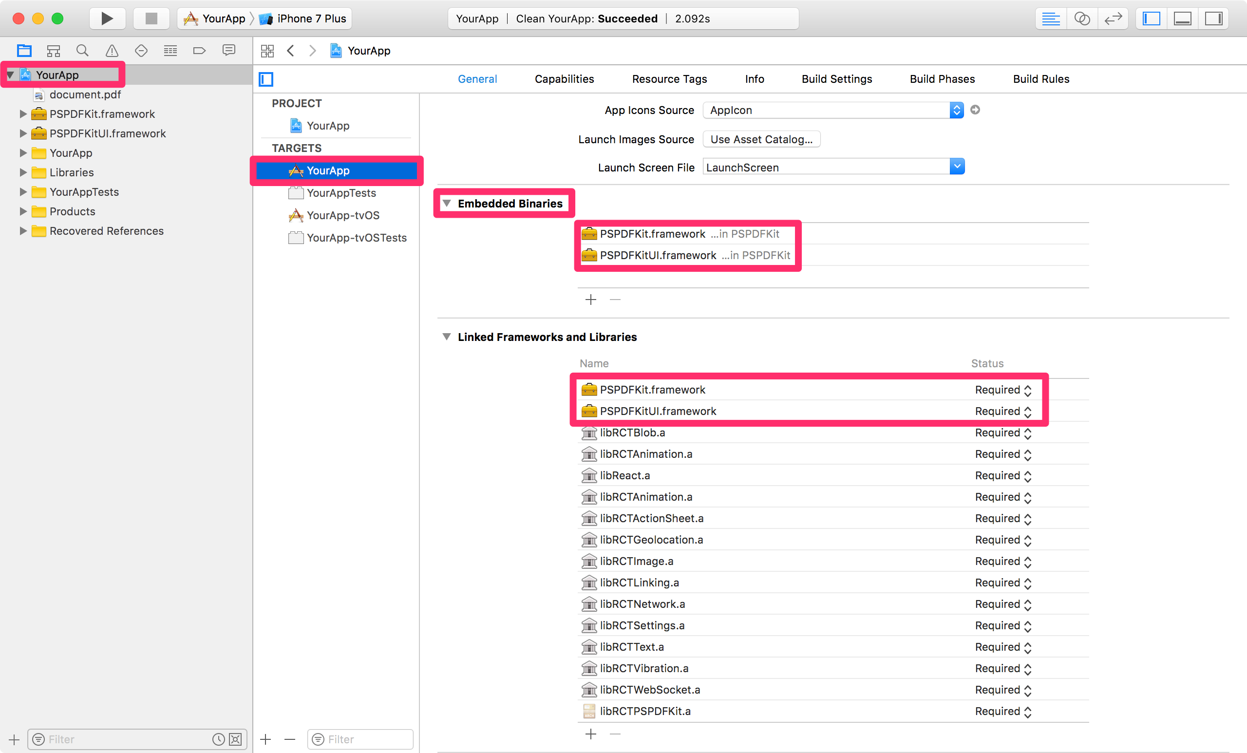This screenshot has width=1247, height=753.
Task: Open the Report navigator speech-bubble icon
Action: (229, 51)
